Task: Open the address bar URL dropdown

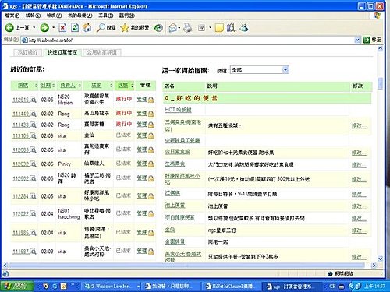Action: point(357,40)
